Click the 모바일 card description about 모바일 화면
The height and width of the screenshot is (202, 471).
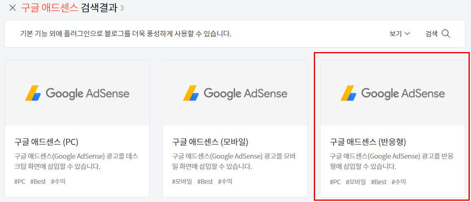click(x=235, y=161)
